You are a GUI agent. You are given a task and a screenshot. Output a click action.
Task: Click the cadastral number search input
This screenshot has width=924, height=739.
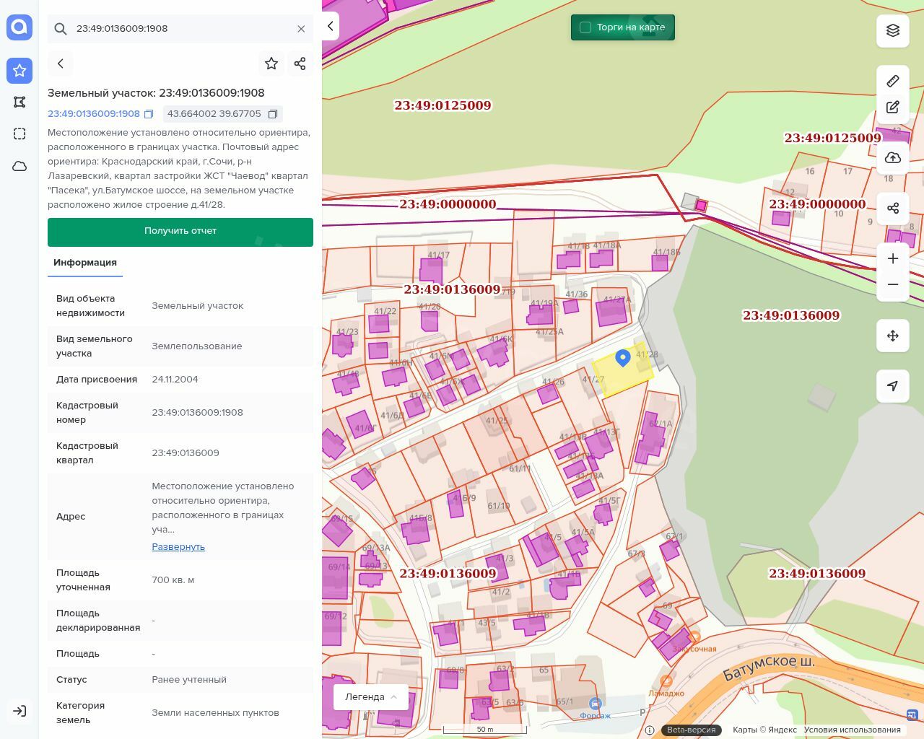pos(180,29)
